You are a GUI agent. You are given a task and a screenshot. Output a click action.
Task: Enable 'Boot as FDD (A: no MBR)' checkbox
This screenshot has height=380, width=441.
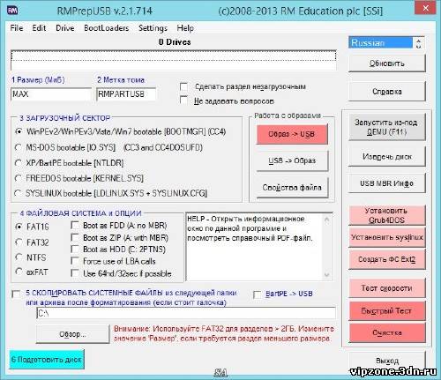coord(75,226)
